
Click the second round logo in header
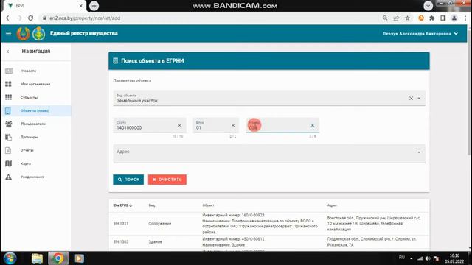click(x=39, y=34)
